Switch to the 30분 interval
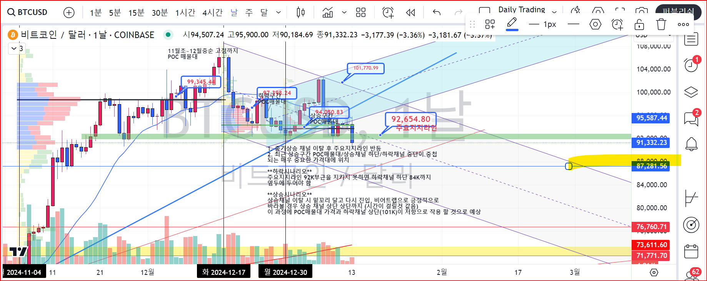The height and width of the screenshot is (281, 707). coord(160,13)
